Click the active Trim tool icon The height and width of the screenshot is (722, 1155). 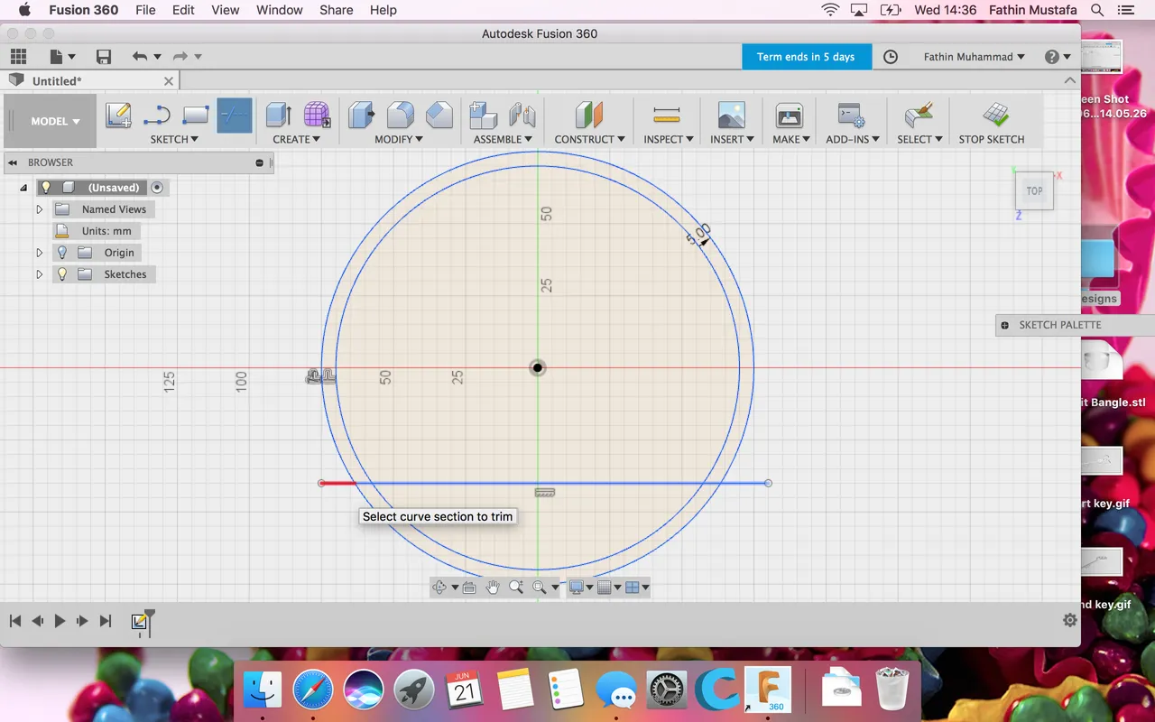click(235, 116)
